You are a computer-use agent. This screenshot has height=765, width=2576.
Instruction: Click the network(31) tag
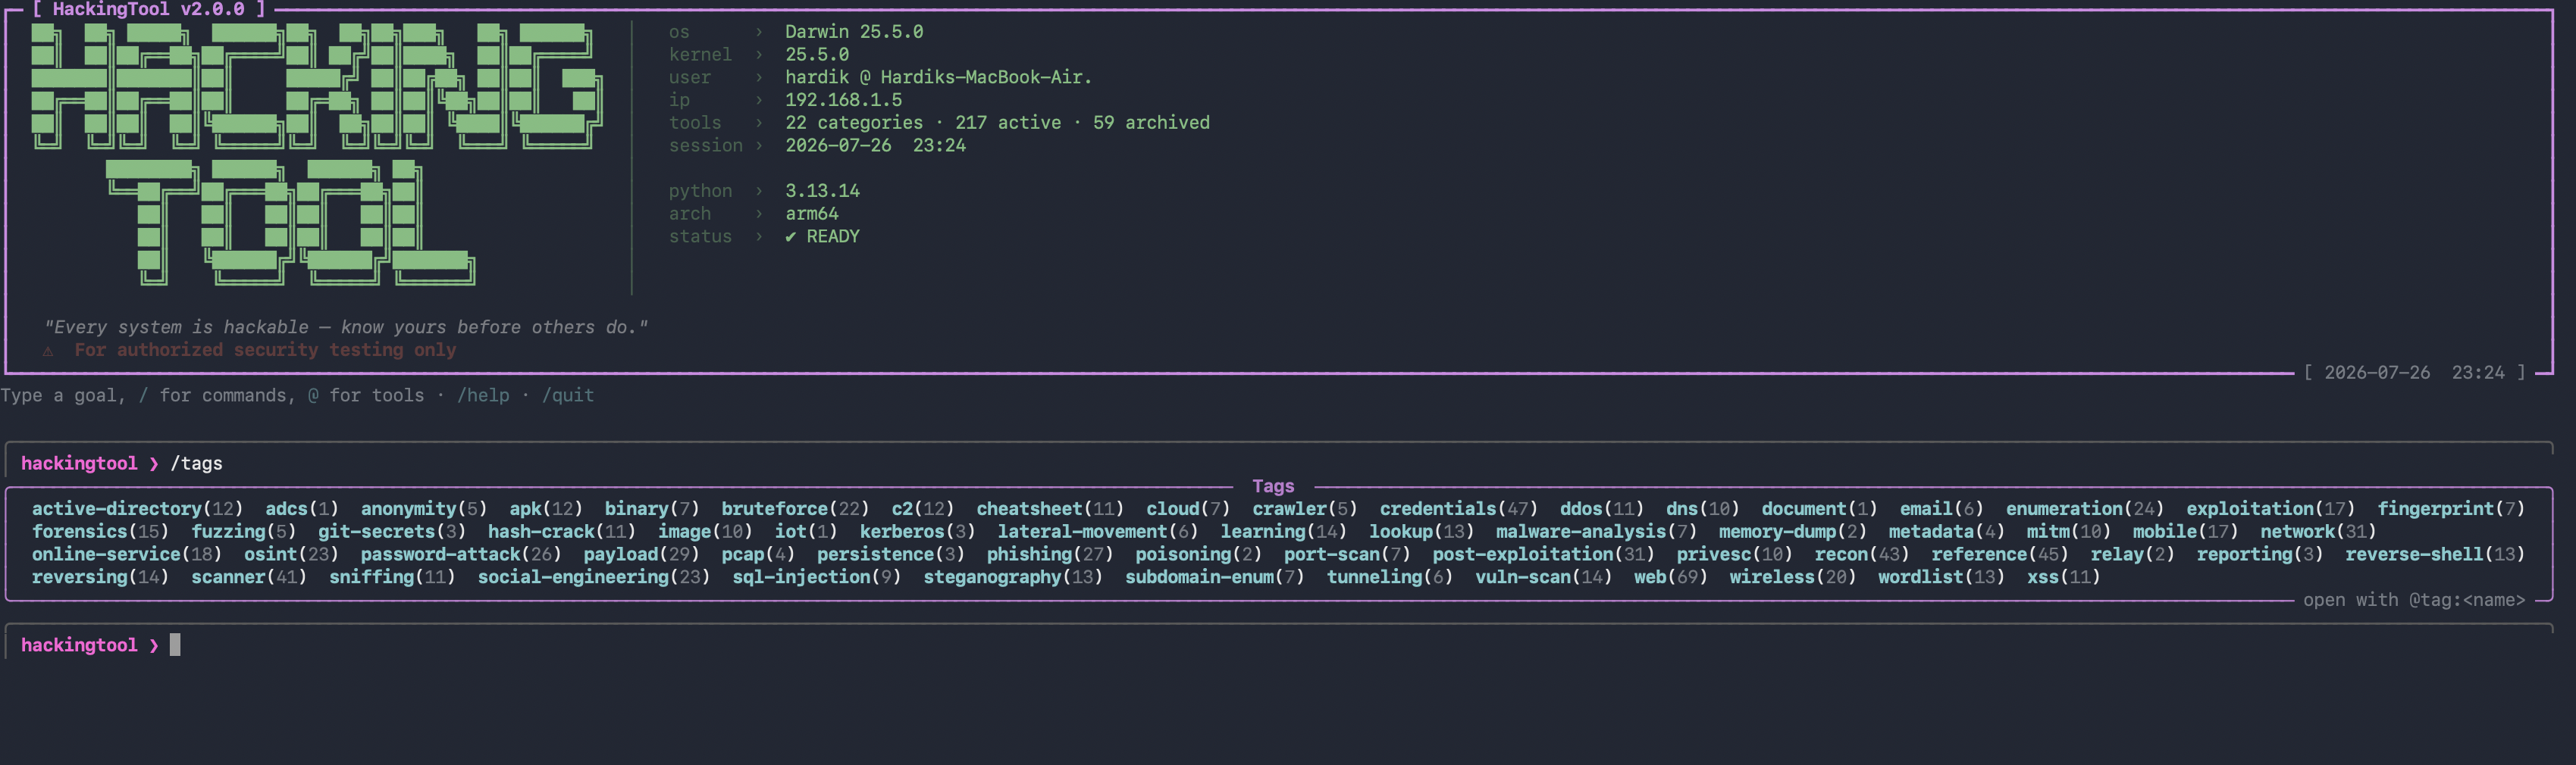coord(2318,531)
